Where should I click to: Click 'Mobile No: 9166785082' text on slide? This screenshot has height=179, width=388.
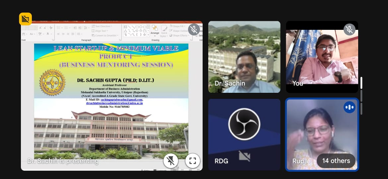[x=114, y=106]
